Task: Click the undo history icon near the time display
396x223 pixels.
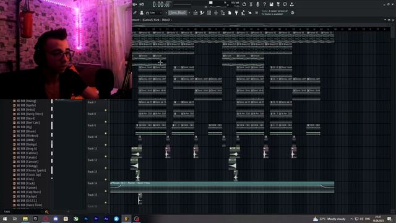Action: pyautogui.click(x=142, y=4)
